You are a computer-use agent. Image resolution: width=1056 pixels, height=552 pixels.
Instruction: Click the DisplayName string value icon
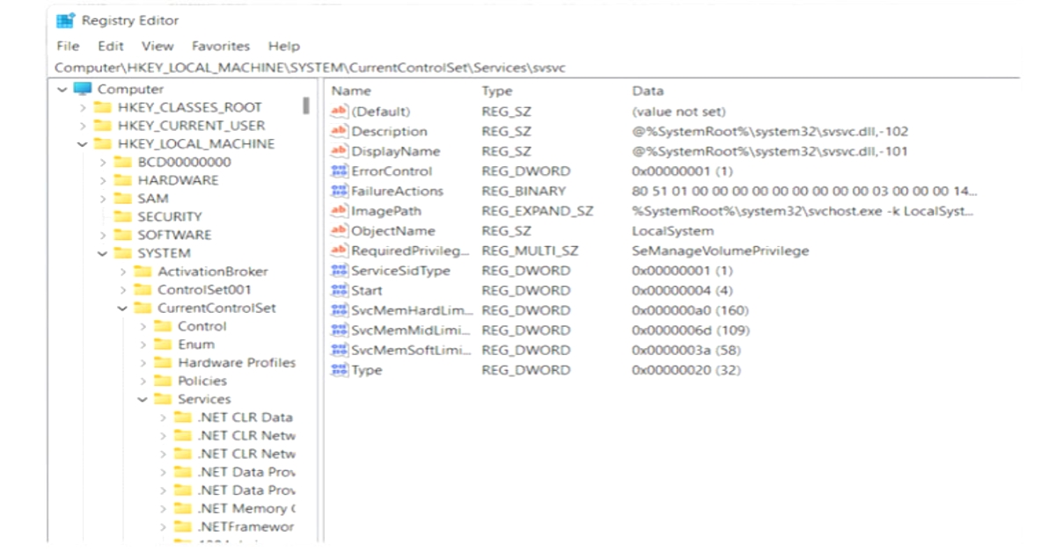[x=339, y=151]
